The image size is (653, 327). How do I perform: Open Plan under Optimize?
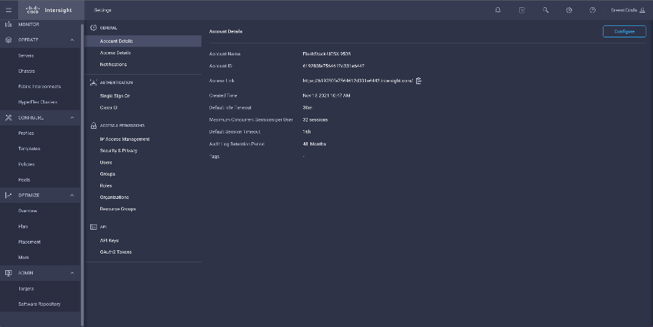click(23, 226)
